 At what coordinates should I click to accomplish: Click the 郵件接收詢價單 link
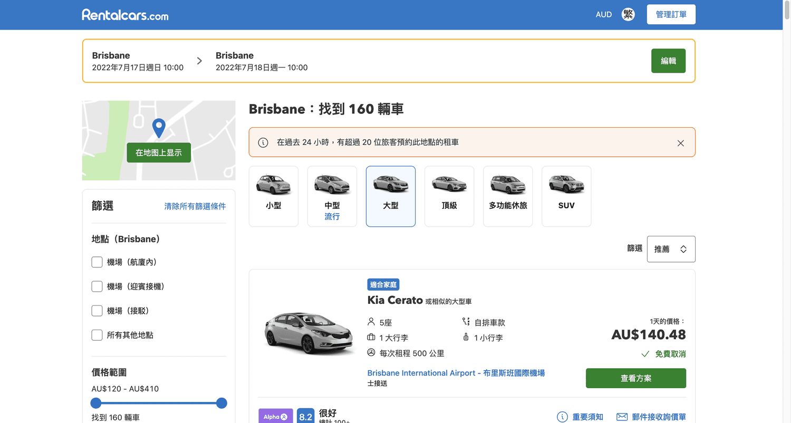(659, 417)
